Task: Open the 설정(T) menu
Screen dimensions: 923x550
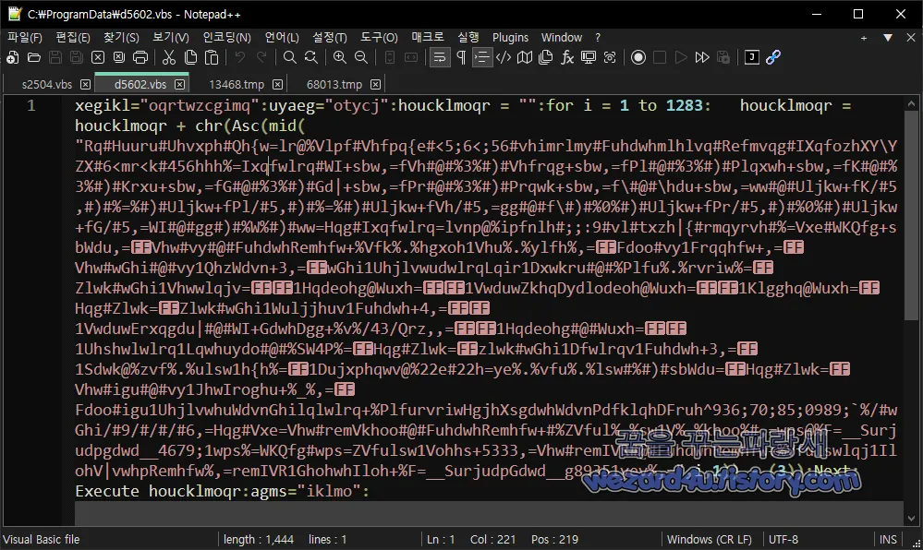Action: pyautogui.click(x=330, y=37)
